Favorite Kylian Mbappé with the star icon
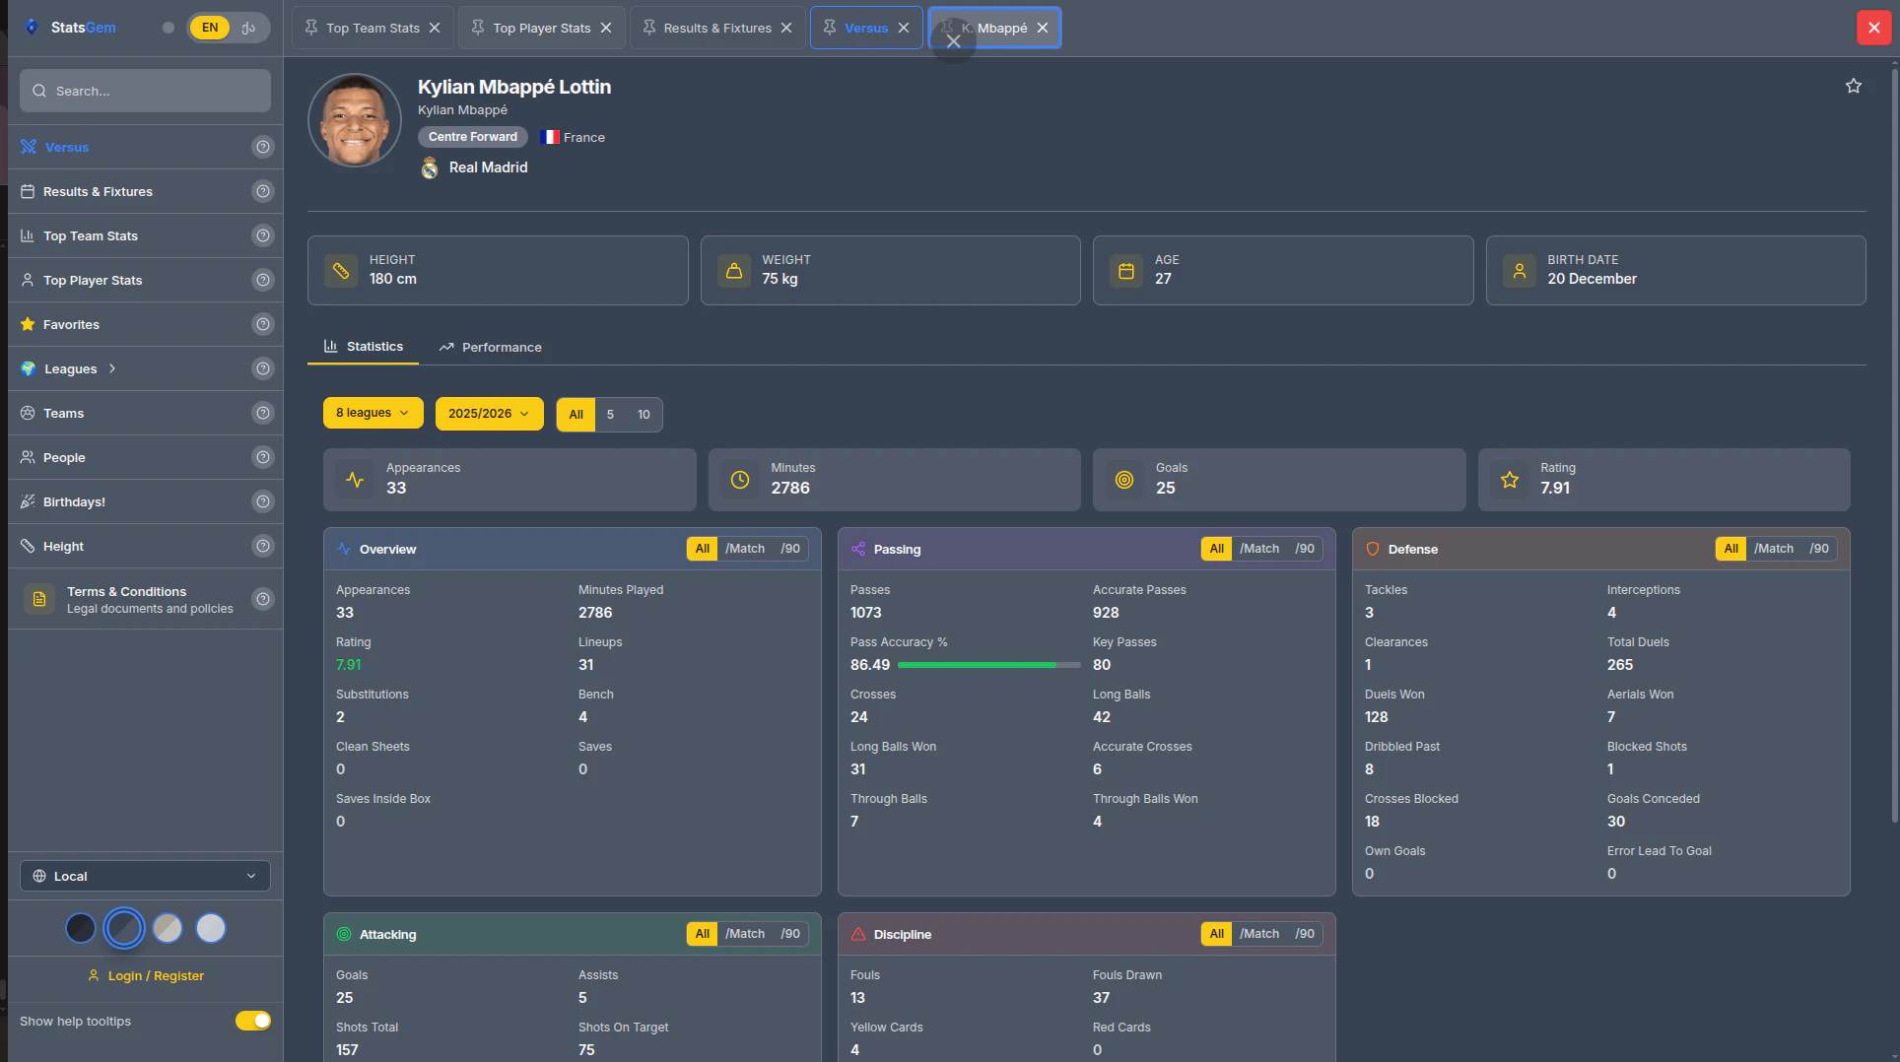The width and height of the screenshot is (1900, 1062). (x=1854, y=86)
